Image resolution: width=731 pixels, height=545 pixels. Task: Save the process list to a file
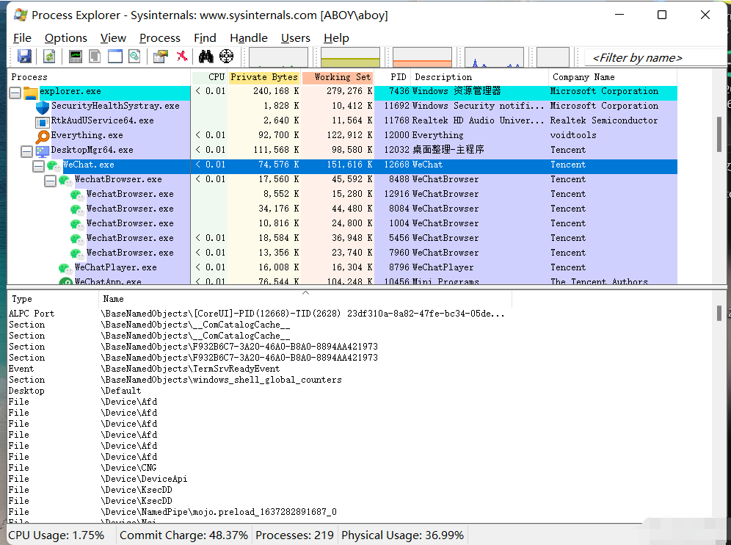23,57
